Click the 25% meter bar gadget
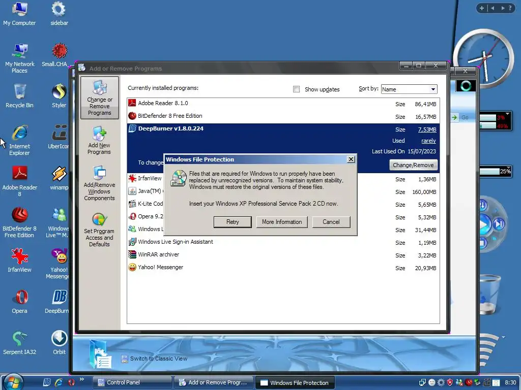 coord(495,171)
